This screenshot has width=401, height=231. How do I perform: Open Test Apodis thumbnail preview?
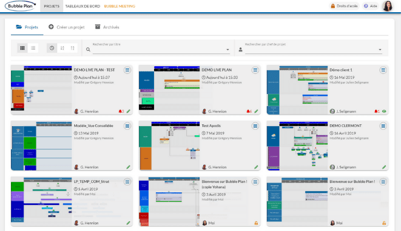click(169, 146)
